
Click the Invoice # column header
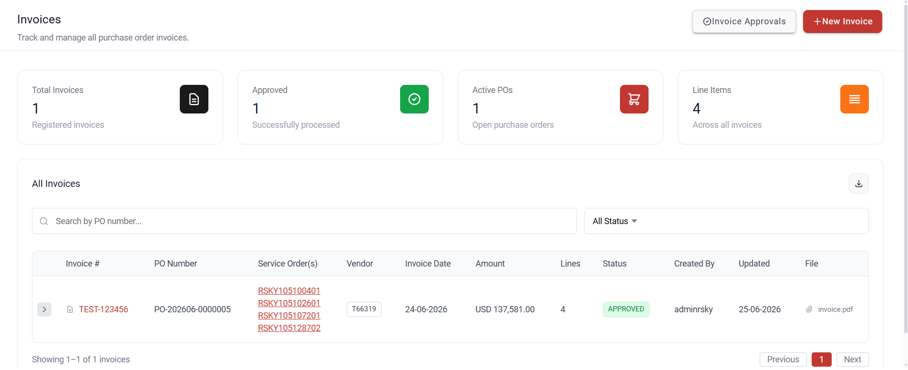pos(83,264)
